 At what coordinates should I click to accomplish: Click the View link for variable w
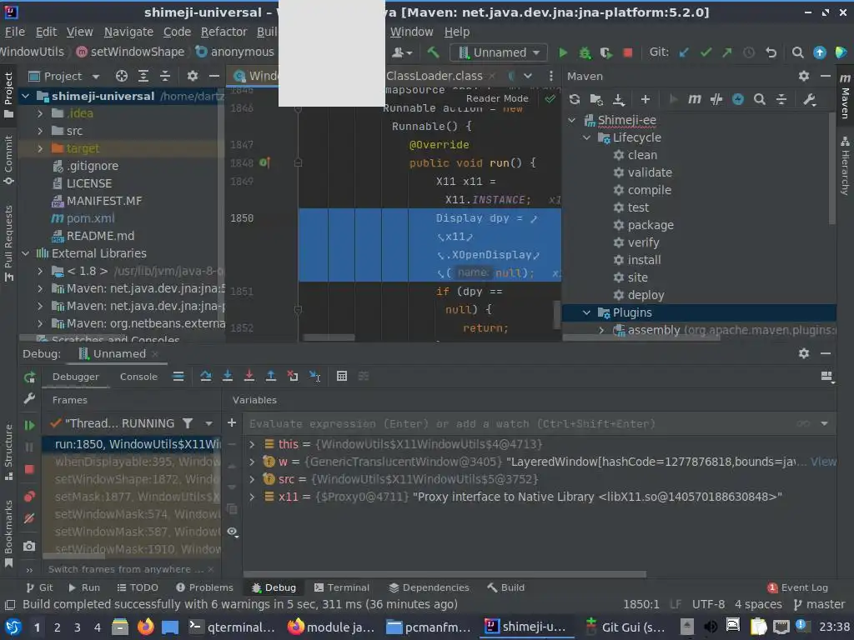point(823,462)
